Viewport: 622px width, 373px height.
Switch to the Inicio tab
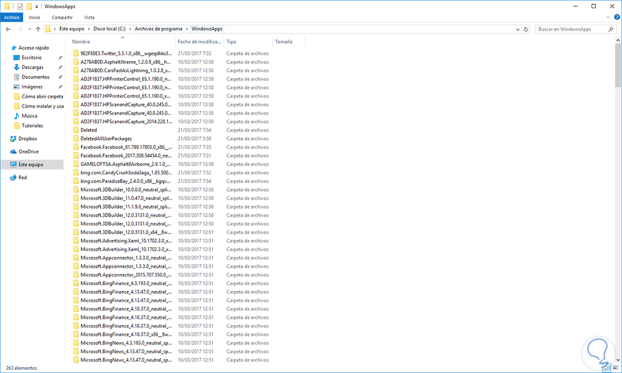[34, 17]
